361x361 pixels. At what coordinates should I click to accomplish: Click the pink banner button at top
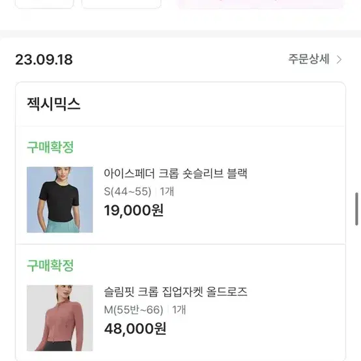tap(261, 3)
